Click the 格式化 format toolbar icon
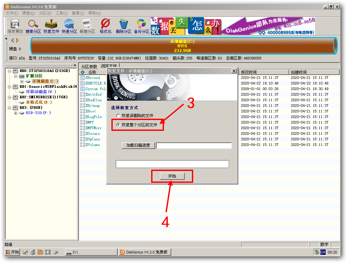This screenshot has width=347, height=263. (105, 26)
